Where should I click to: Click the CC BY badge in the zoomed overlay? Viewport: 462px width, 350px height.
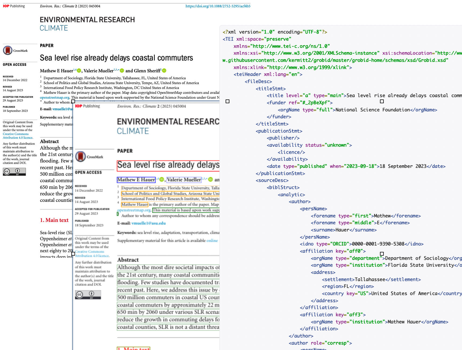click(x=88, y=295)
